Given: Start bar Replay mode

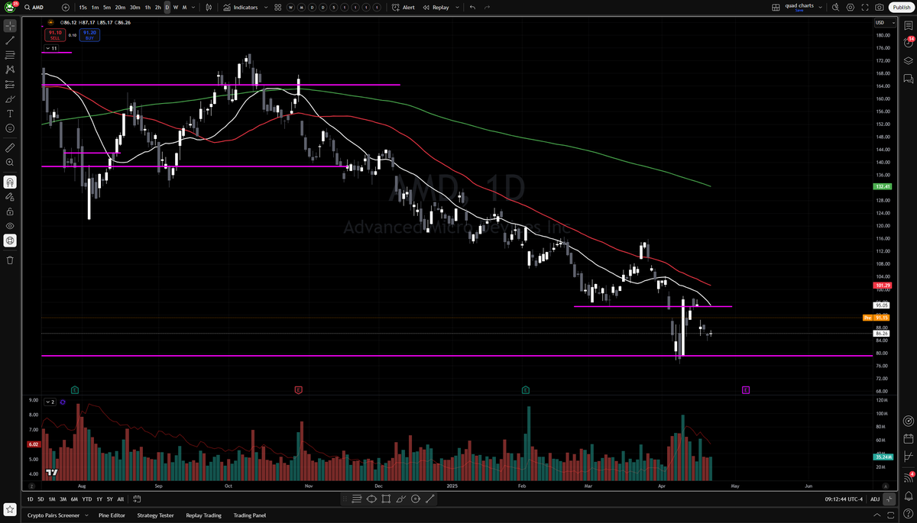Looking at the screenshot, I should tap(436, 7).
